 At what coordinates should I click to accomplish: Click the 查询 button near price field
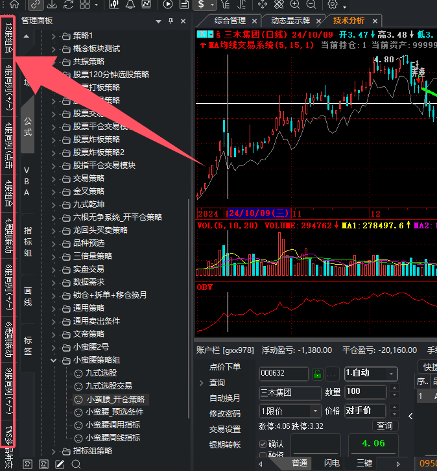[x=385, y=426]
